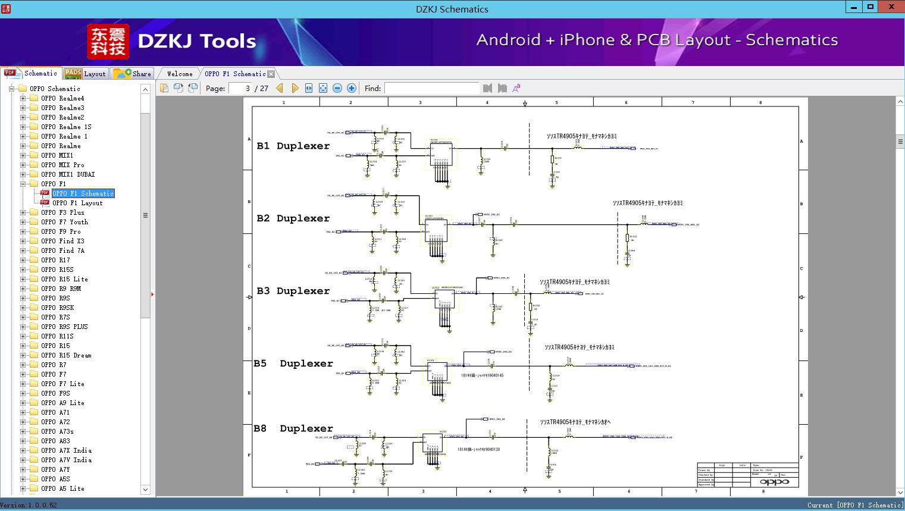Select the OPPO Find 7A tree item

click(x=62, y=250)
